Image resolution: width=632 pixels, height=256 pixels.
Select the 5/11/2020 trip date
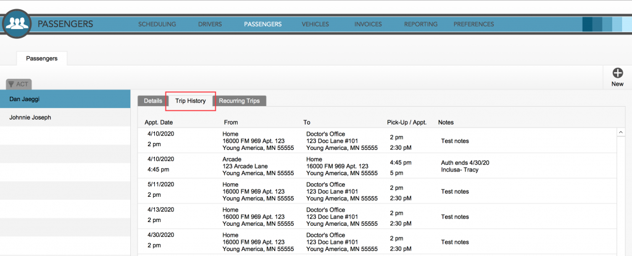(x=160, y=184)
